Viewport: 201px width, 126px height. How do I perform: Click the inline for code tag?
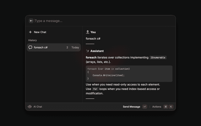tap(95, 89)
